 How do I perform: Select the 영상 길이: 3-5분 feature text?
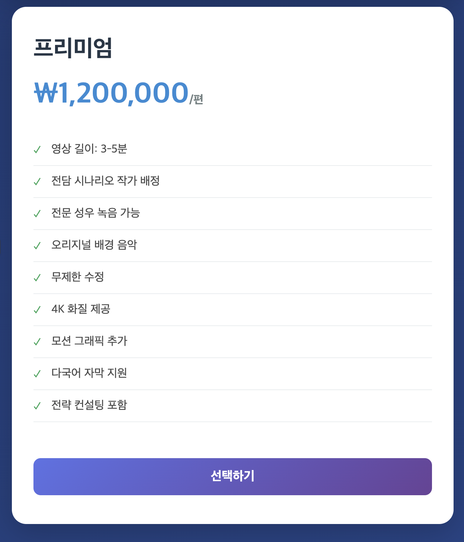pos(89,149)
